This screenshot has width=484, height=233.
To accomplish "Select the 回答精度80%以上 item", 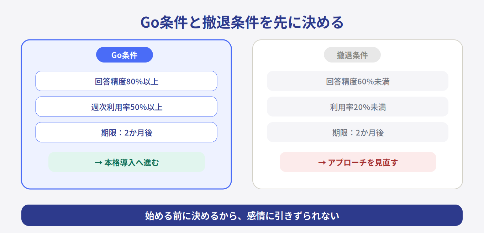I will pyautogui.click(x=126, y=81).
